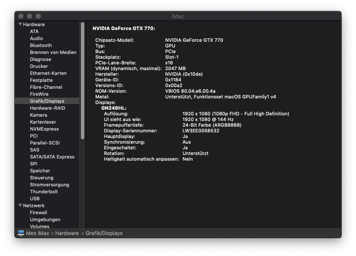Select Stromversorgung in the sidebar
This screenshot has width=356, height=256.
(50, 185)
